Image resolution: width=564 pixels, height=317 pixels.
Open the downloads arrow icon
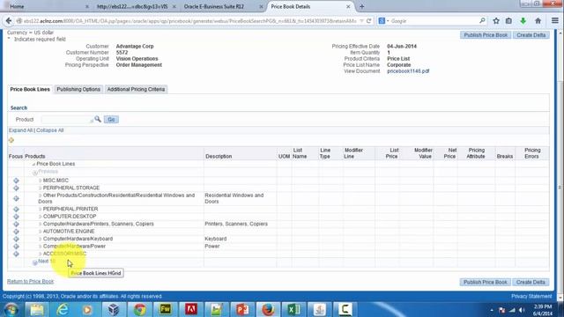pos(523,21)
